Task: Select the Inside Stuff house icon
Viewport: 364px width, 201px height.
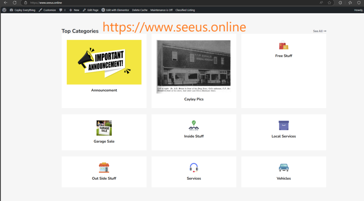Action: [194, 126]
